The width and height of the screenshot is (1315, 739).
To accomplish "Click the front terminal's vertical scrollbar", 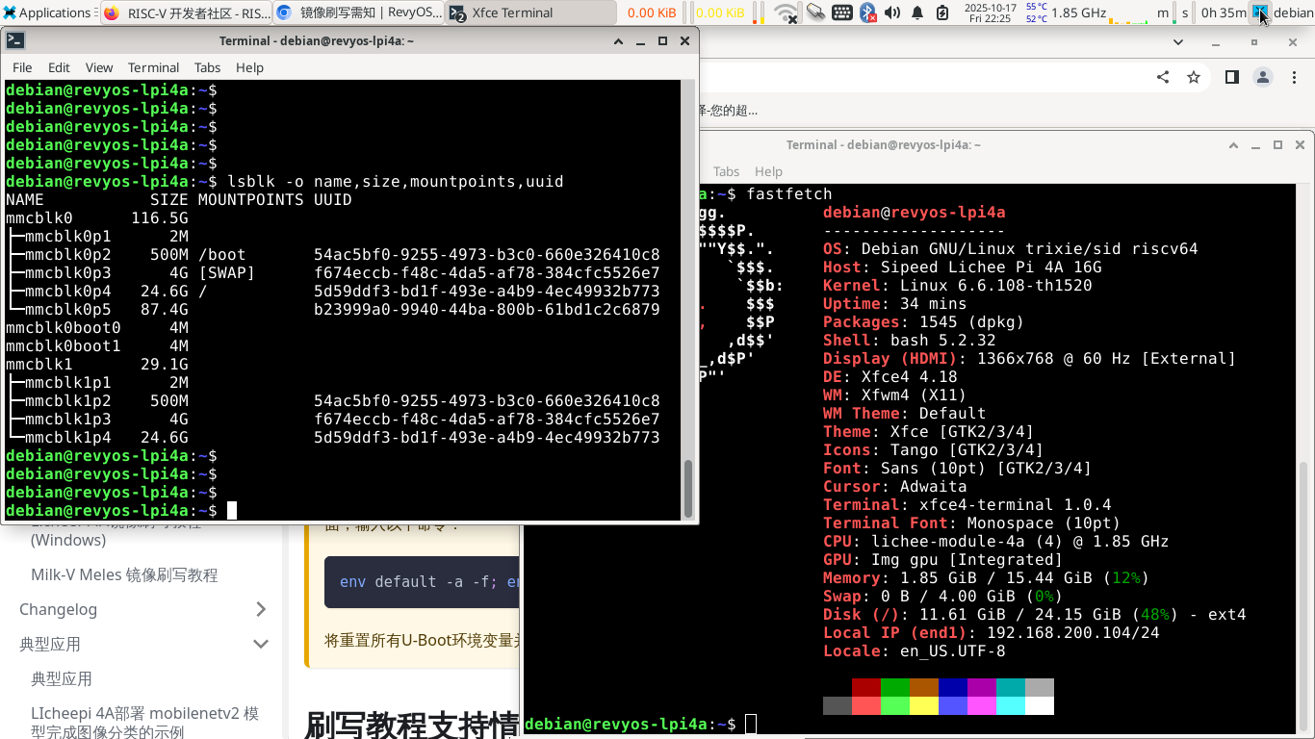I will [687, 488].
